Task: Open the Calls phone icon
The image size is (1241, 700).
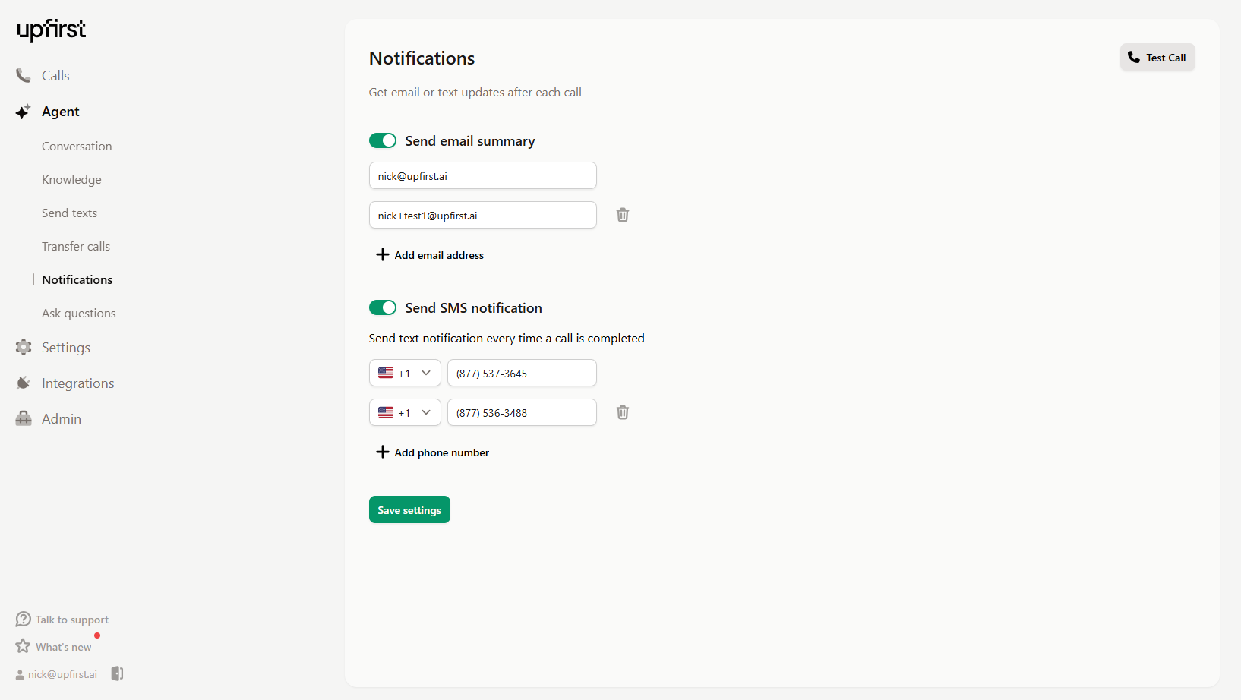Action: point(24,76)
